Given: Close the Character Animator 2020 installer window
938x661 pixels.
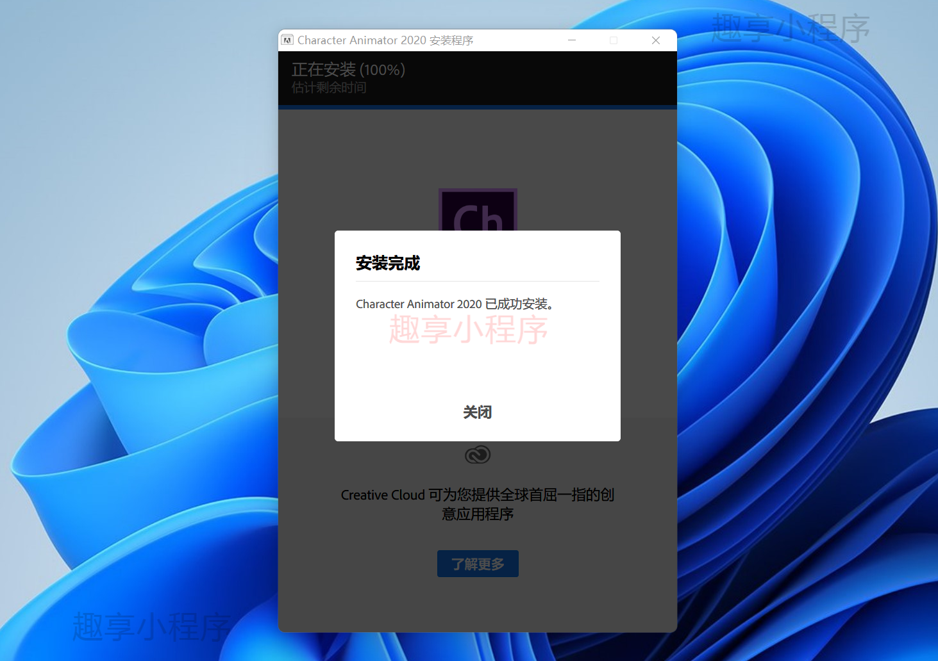Looking at the screenshot, I should [655, 40].
